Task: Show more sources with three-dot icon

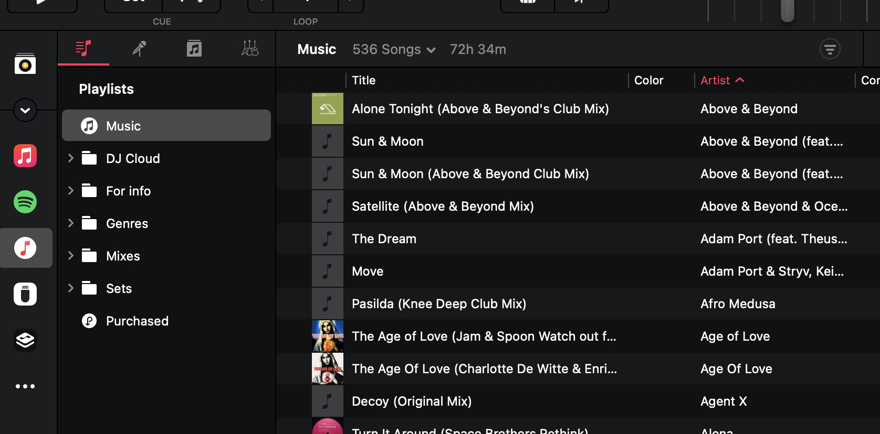Action: click(x=25, y=386)
